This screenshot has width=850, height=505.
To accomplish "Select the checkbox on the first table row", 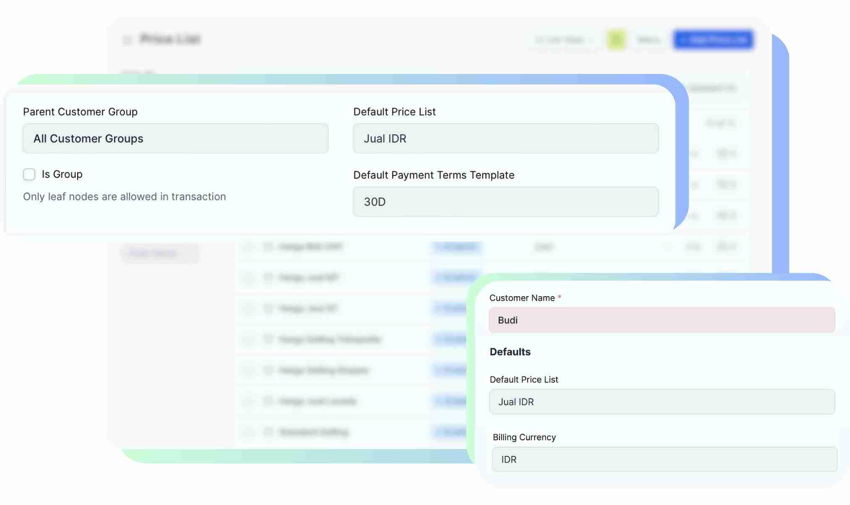I will [247, 247].
